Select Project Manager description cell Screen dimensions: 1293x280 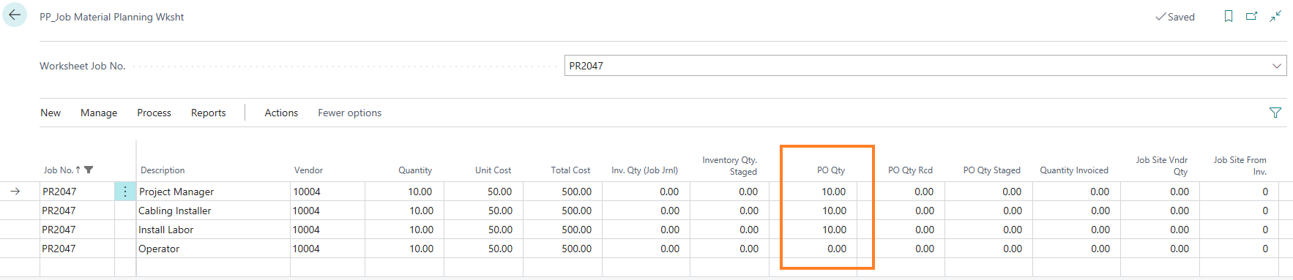point(214,192)
